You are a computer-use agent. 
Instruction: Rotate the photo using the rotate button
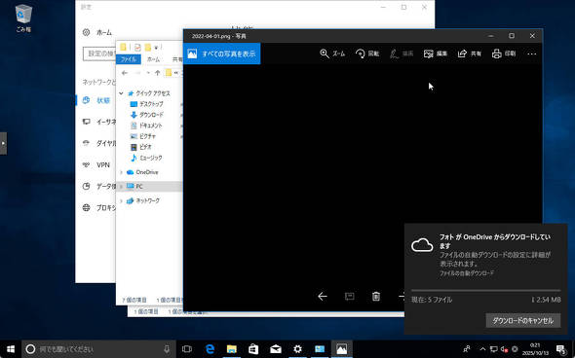(x=367, y=54)
